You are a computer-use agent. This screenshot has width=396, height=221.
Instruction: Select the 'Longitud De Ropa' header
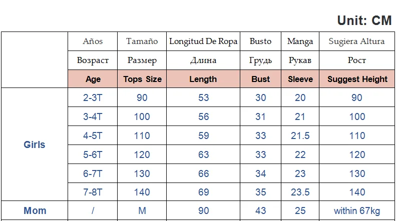[203, 41]
